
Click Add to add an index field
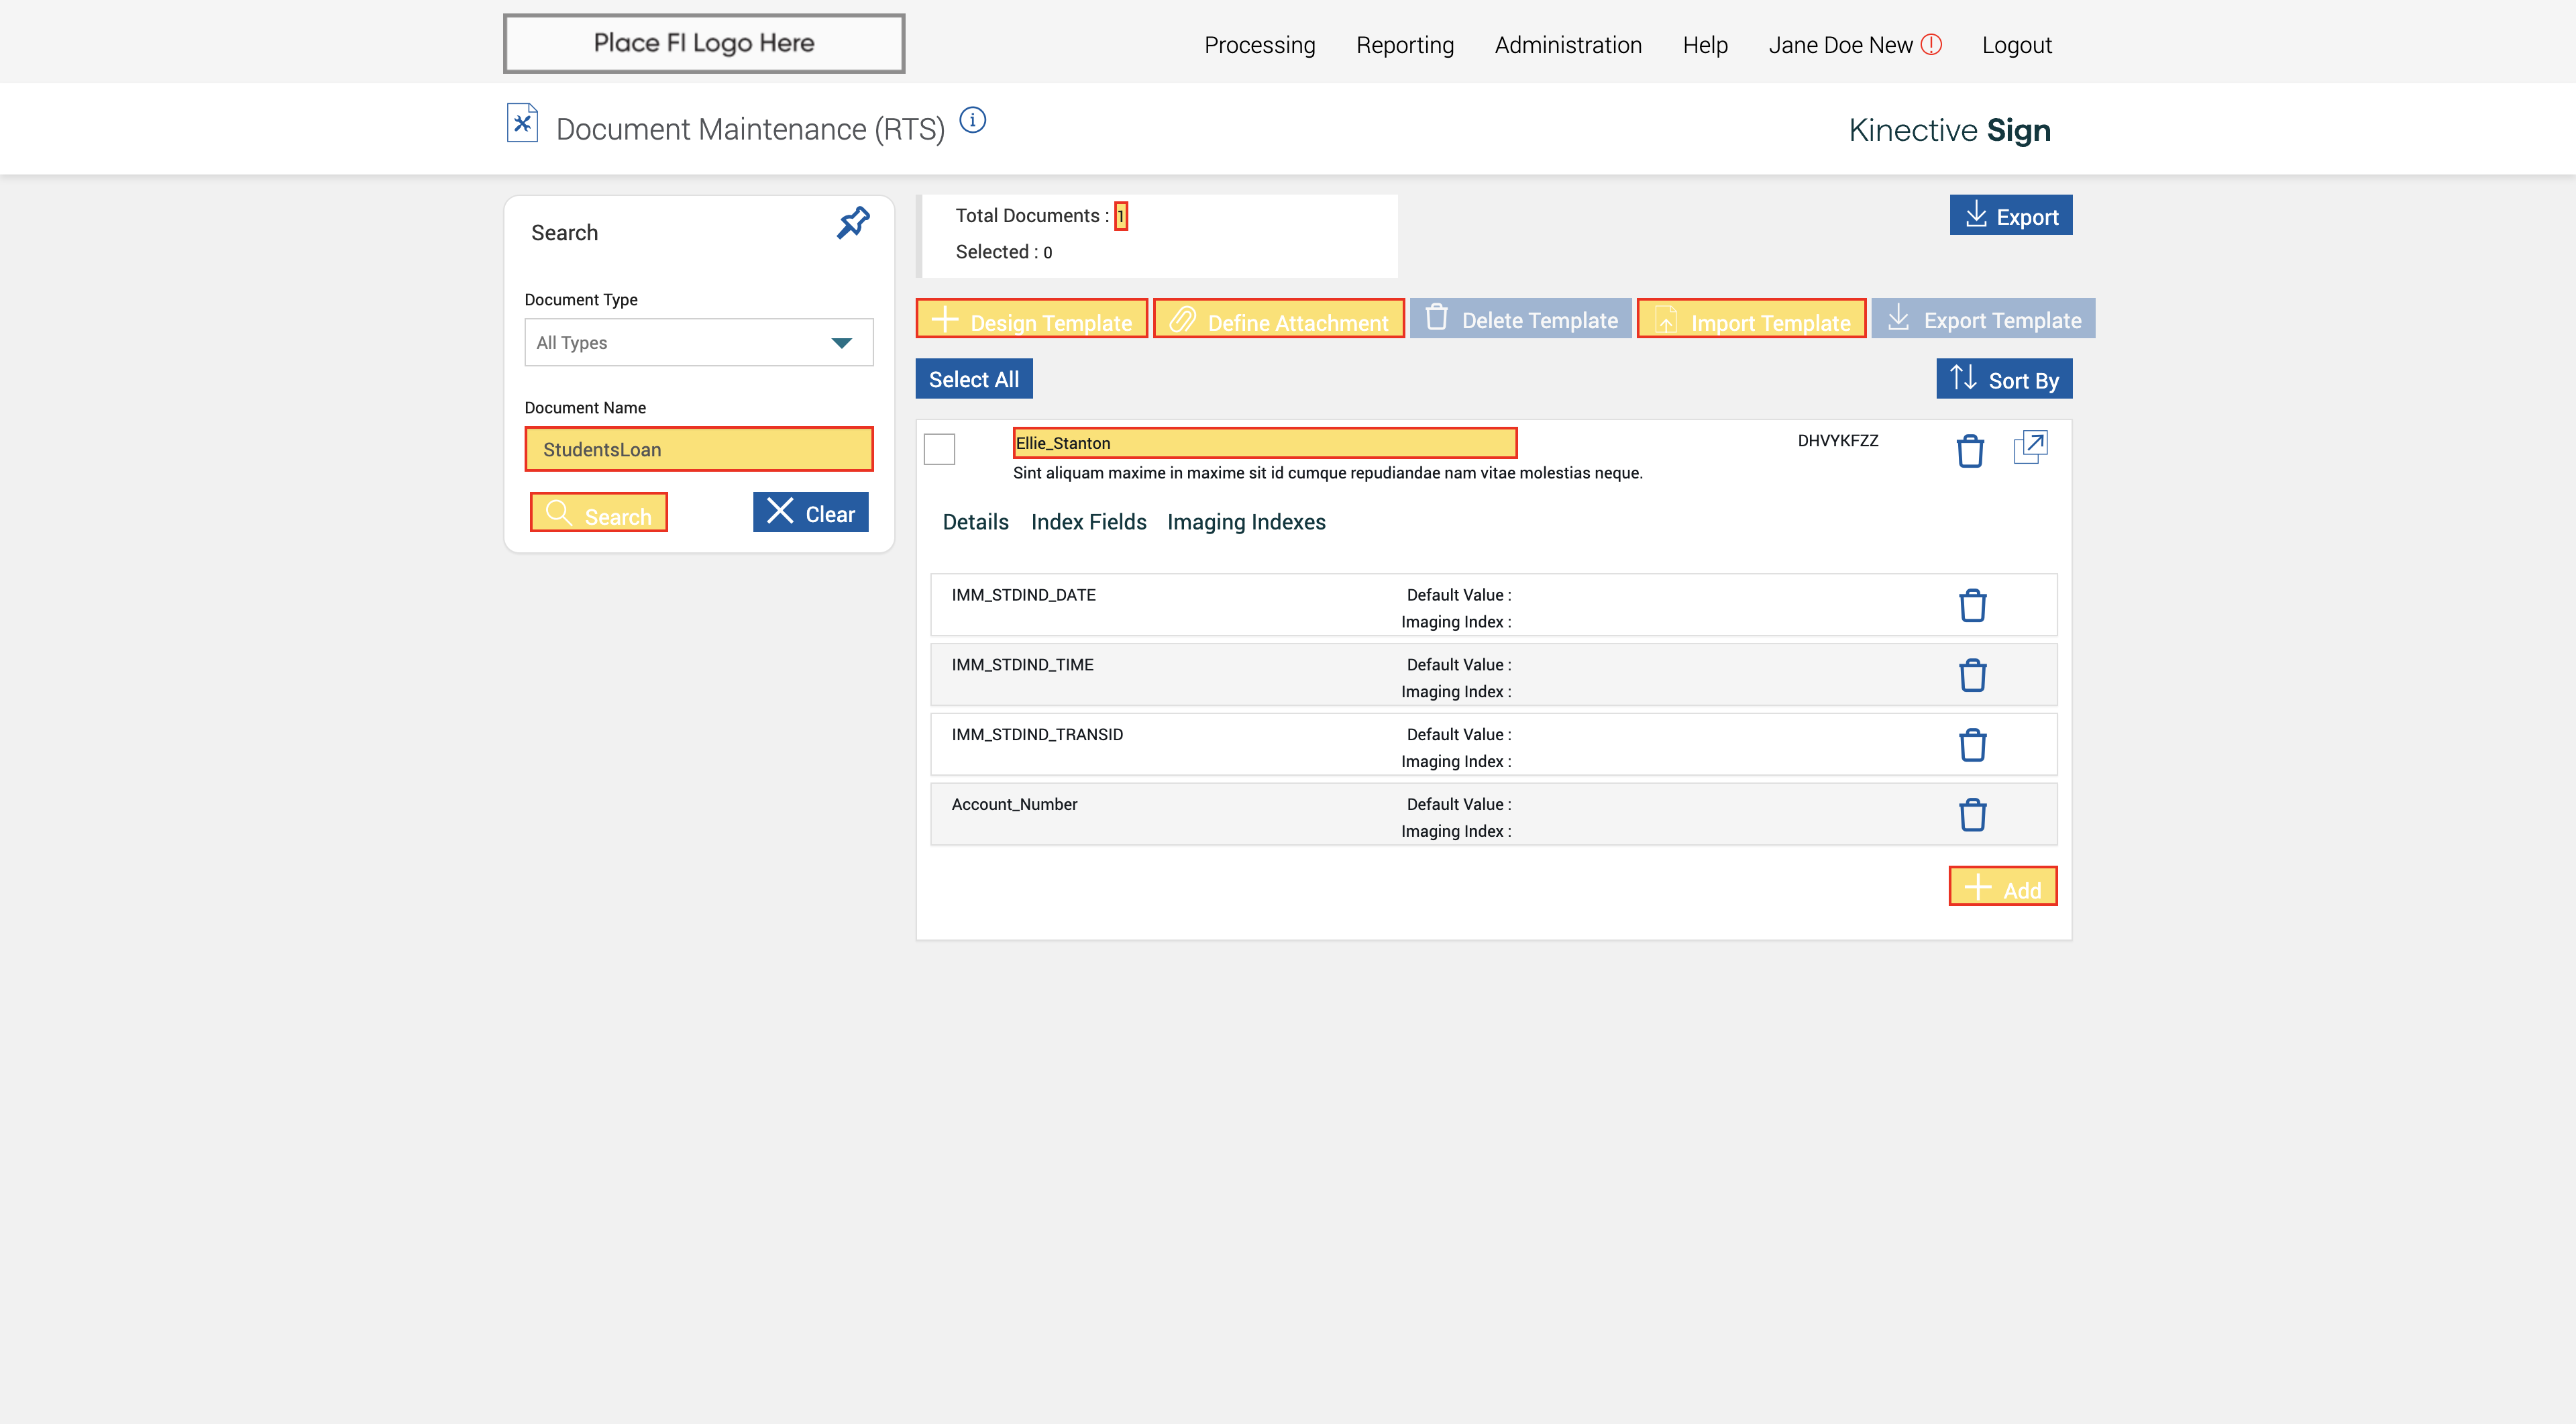2002,887
